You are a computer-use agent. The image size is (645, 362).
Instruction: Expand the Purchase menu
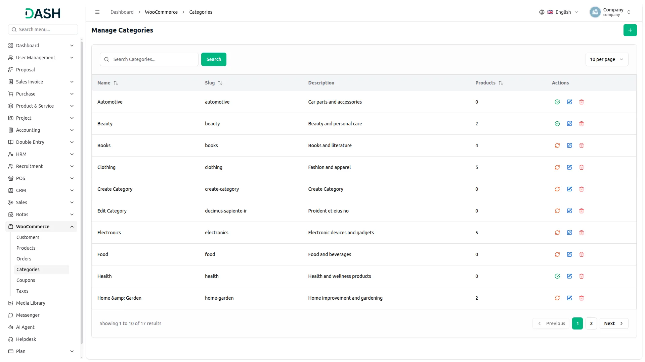tap(41, 94)
